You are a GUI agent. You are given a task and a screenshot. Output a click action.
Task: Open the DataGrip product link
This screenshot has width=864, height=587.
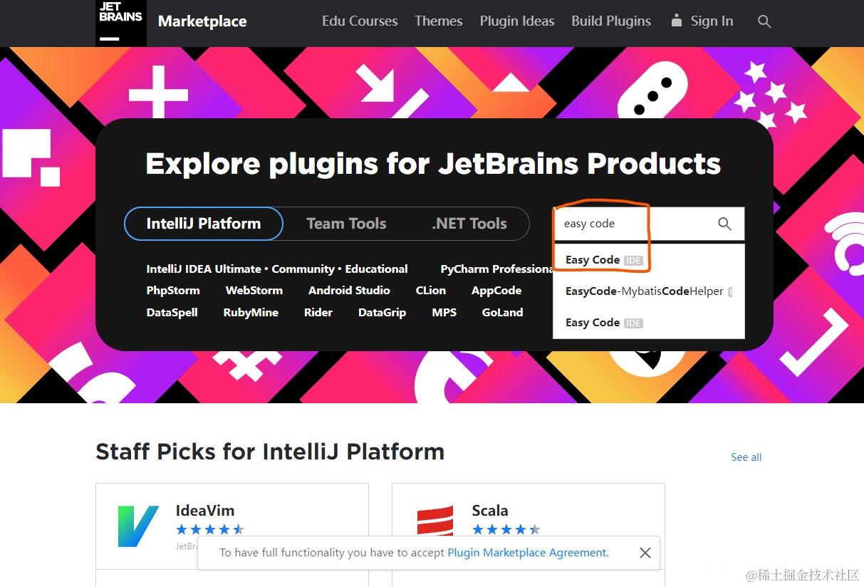click(382, 313)
